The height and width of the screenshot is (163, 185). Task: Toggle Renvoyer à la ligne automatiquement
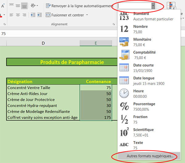[80, 6]
